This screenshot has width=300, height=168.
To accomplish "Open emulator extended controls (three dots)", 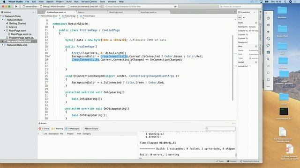I will pos(268,86).
